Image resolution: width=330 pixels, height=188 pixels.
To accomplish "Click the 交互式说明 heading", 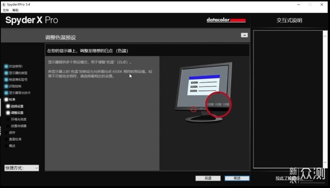I will pos(289,21).
